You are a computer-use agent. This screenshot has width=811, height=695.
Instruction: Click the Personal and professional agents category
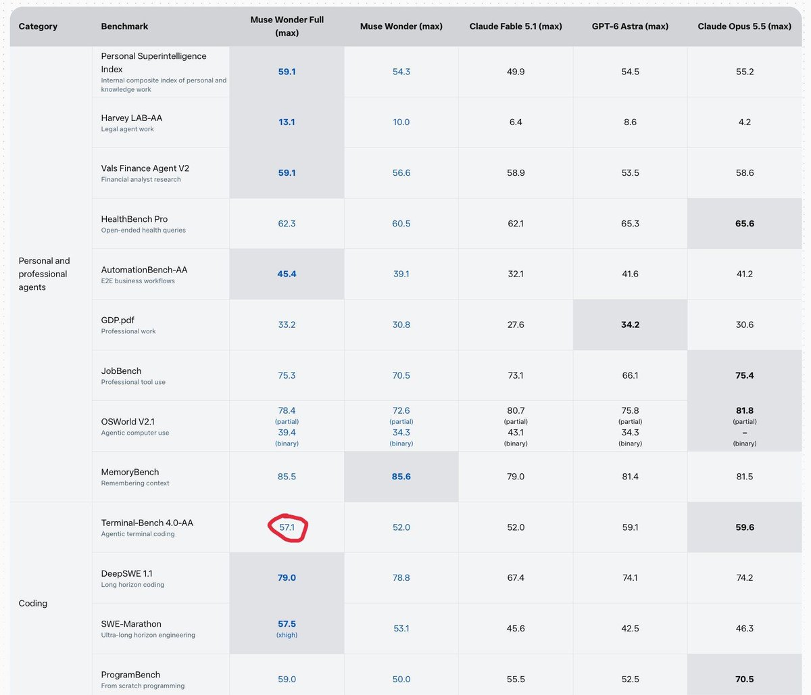pyautogui.click(x=44, y=274)
